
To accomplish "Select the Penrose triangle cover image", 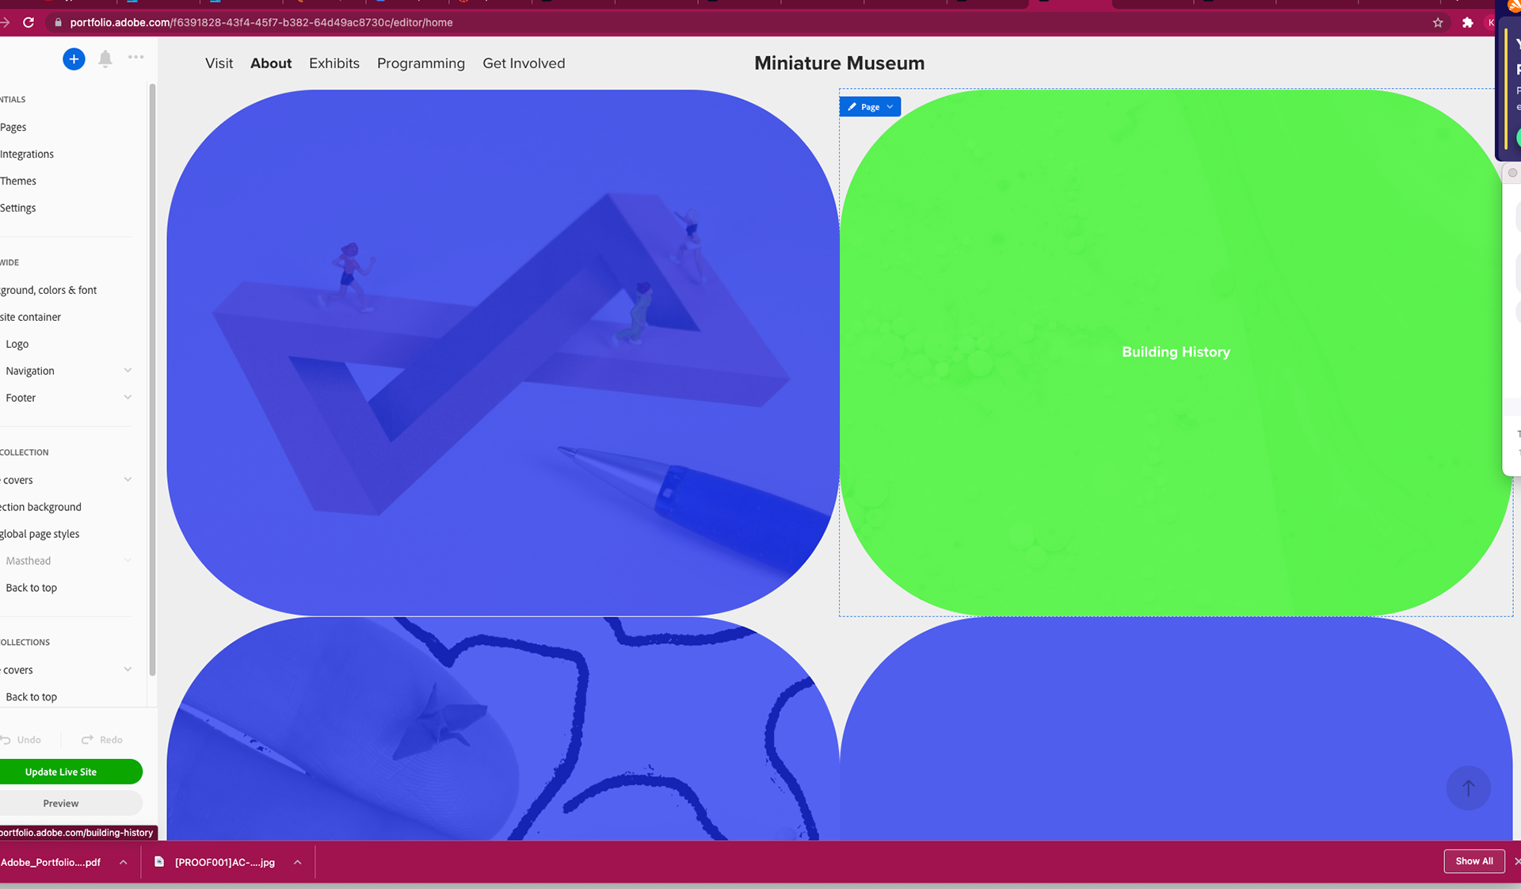I will point(502,353).
